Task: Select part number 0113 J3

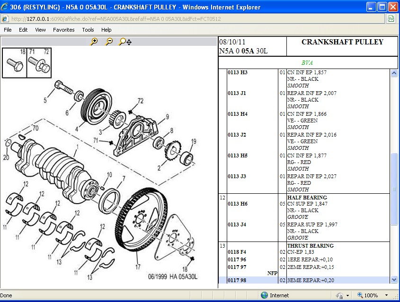Action: point(237,176)
